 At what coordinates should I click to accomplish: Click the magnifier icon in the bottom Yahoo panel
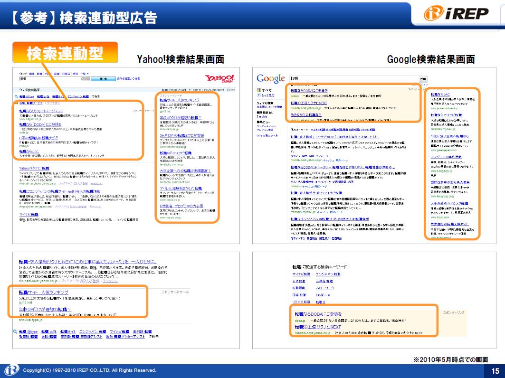coord(15,331)
